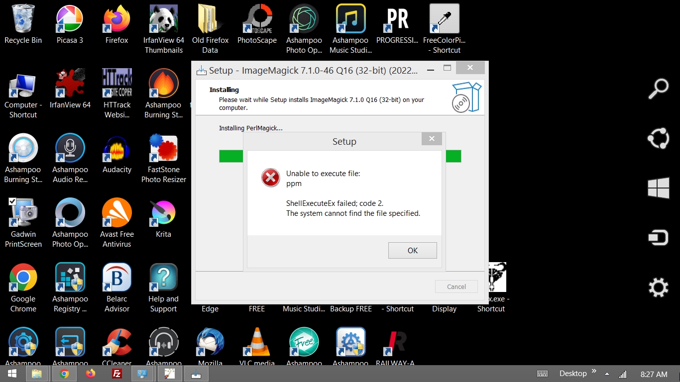This screenshot has width=680, height=382.
Task: Expand the Desktop taskbar toolbar chevron
Action: (595, 371)
